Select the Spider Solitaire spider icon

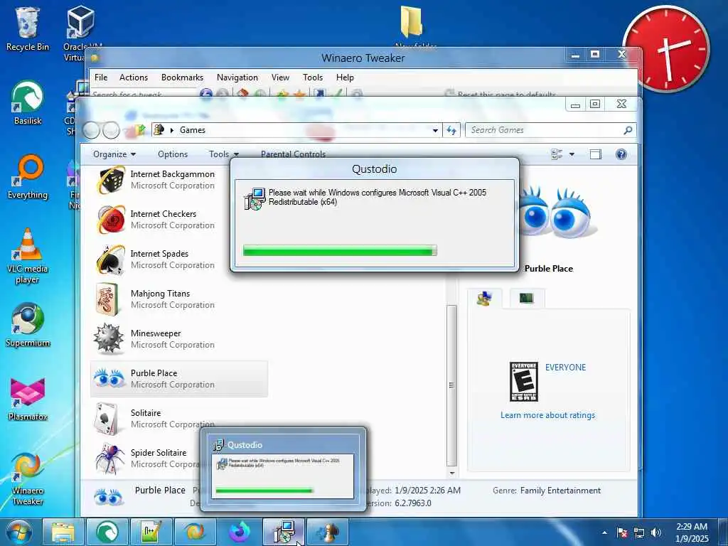click(x=110, y=459)
